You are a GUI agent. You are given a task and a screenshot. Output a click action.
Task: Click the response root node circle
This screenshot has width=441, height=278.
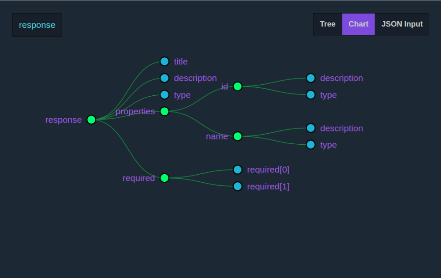tap(91, 119)
